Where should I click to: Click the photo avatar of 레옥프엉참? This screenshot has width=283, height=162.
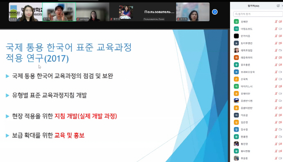tap(236, 50)
